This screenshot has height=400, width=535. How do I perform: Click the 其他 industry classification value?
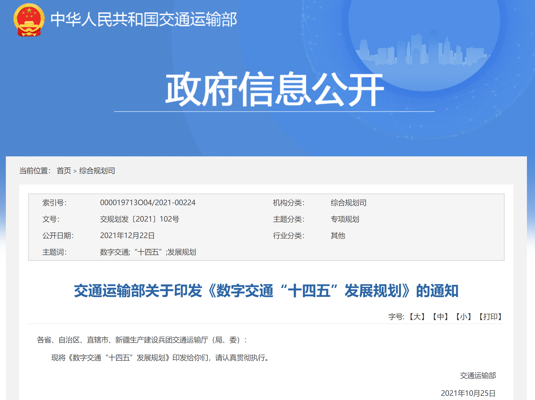tap(338, 236)
